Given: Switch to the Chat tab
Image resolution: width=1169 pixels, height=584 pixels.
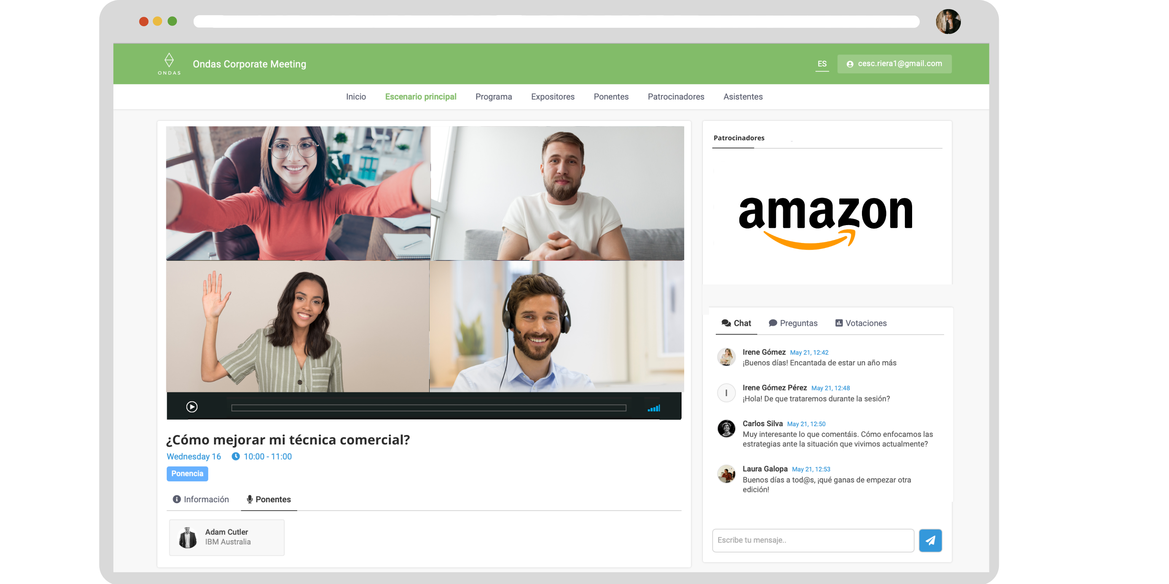Looking at the screenshot, I should pos(736,323).
